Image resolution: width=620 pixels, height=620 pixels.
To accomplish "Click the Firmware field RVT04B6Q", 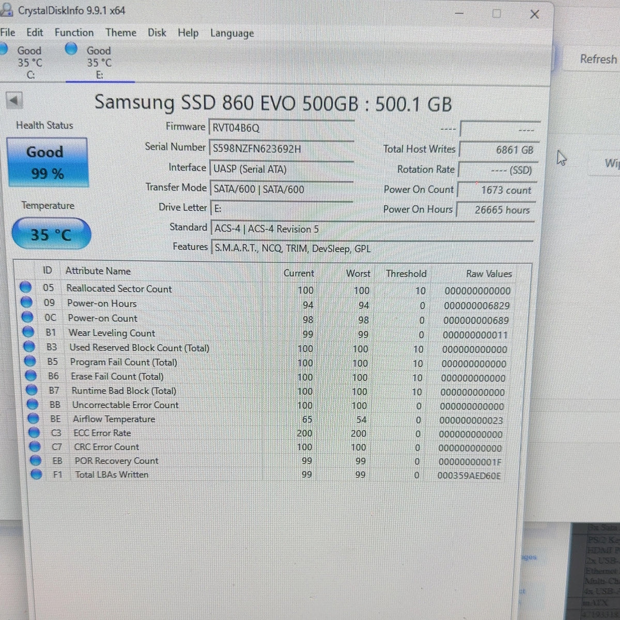I will (x=281, y=128).
